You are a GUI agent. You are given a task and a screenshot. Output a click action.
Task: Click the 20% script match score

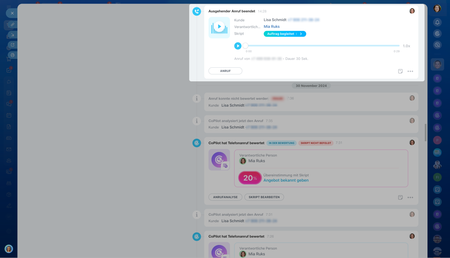pos(250,178)
